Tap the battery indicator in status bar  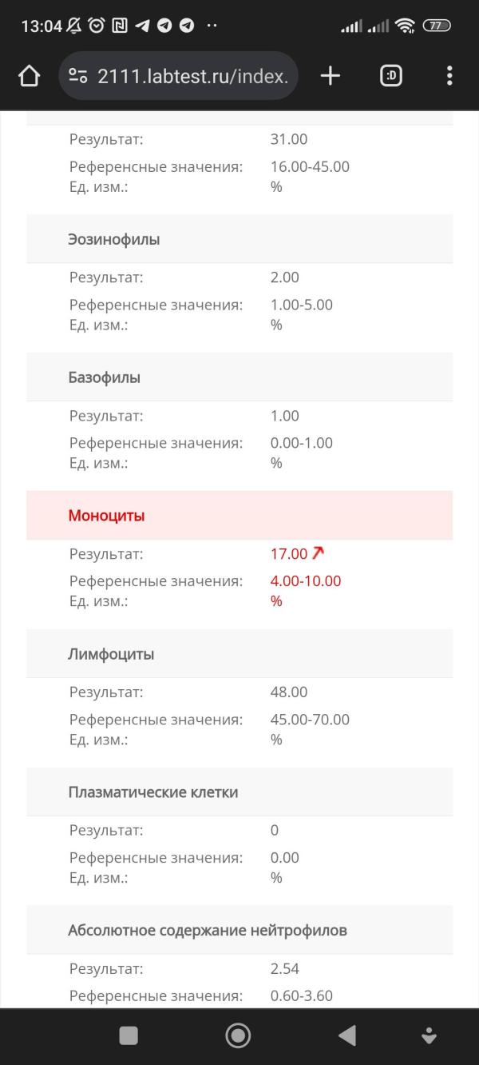tap(437, 26)
